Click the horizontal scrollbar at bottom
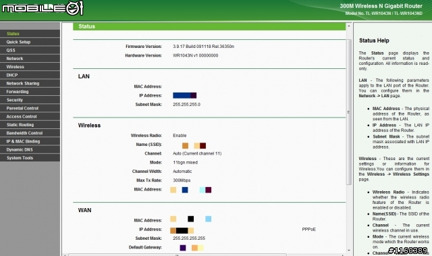The width and height of the screenshot is (432, 256). click(178, 255)
